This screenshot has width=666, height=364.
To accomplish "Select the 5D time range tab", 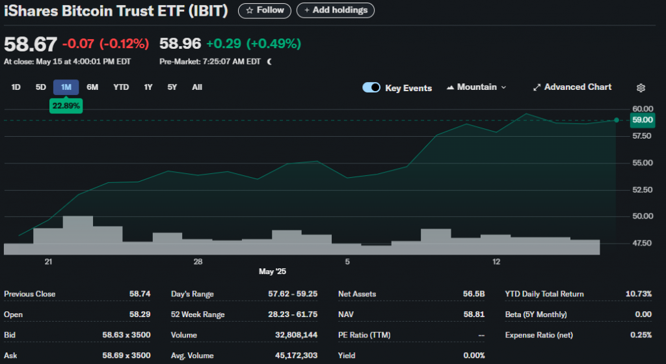I will [x=40, y=87].
